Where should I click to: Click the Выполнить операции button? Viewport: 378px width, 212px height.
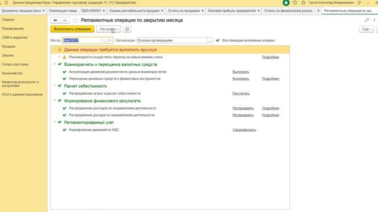[x=72, y=29]
